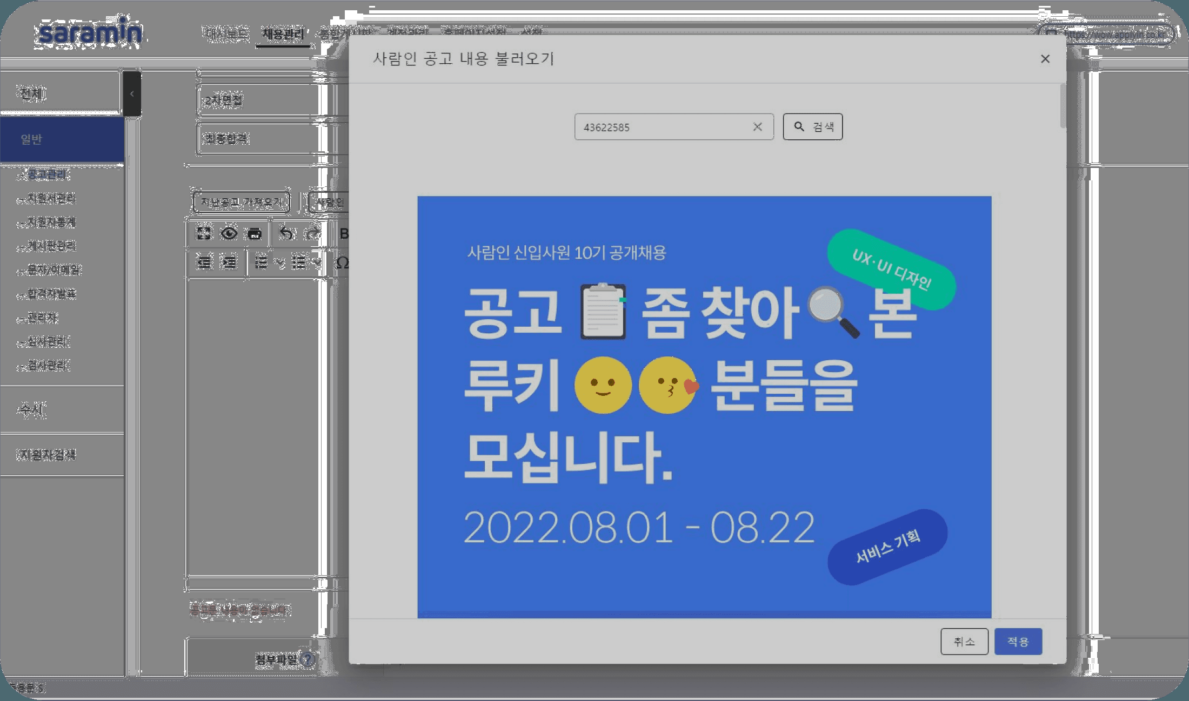Open 지원서관리 in the sidebar
Image resolution: width=1189 pixels, height=701 pixels.
coord(52,199)
